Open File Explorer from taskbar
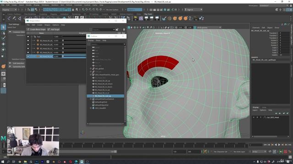Viewport: 293px width, 164px height. click(x=25, y=162)
